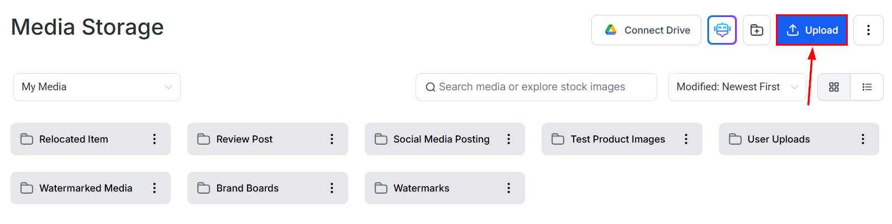Open options for Social Media Posting folder
Image resolution: width=892 pixels, height=224 pixels.
click(x=508, y=139)
